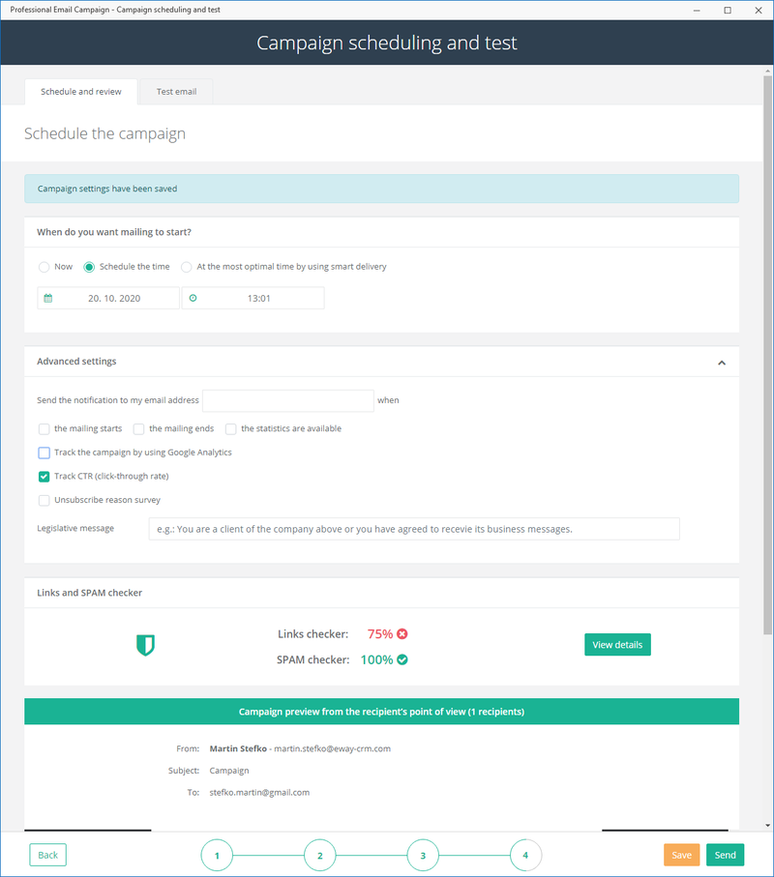This screenshot has width=774, height=877.
Task: Click the red Links checker error icon
Action: point(402,633)
